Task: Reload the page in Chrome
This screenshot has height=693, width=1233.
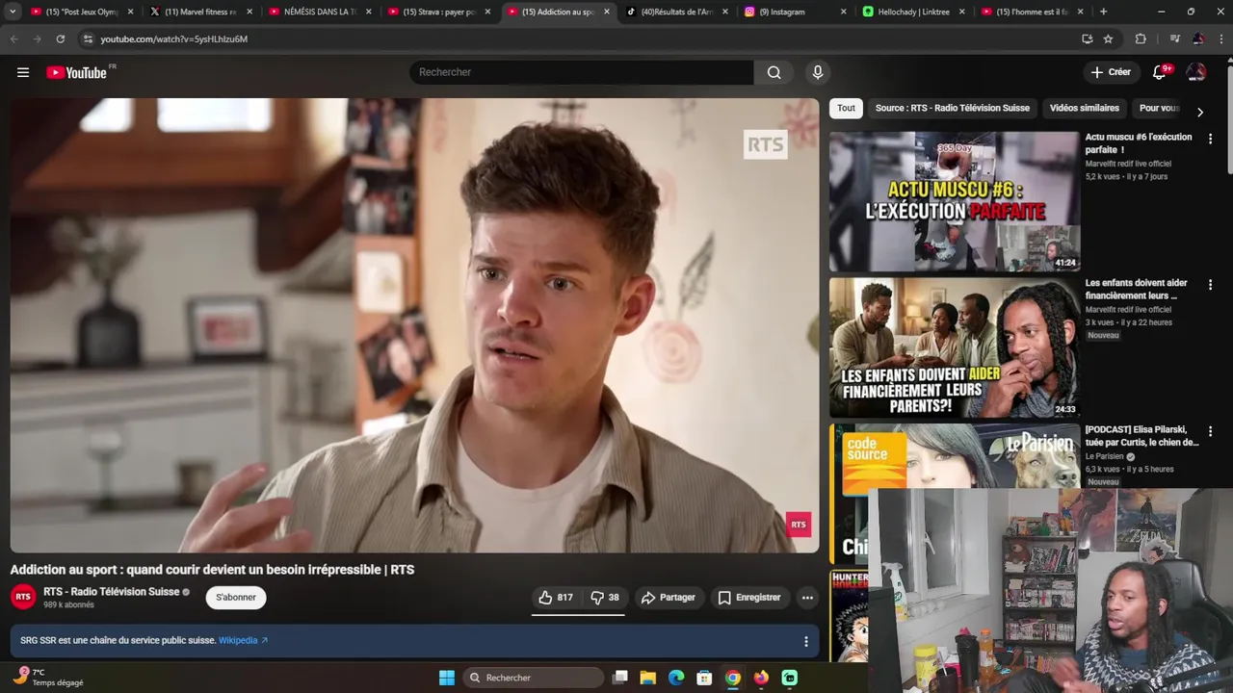Action: click(x=61, y=38)
